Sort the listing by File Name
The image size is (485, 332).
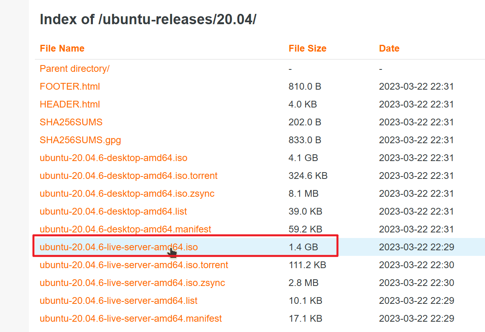62,48
